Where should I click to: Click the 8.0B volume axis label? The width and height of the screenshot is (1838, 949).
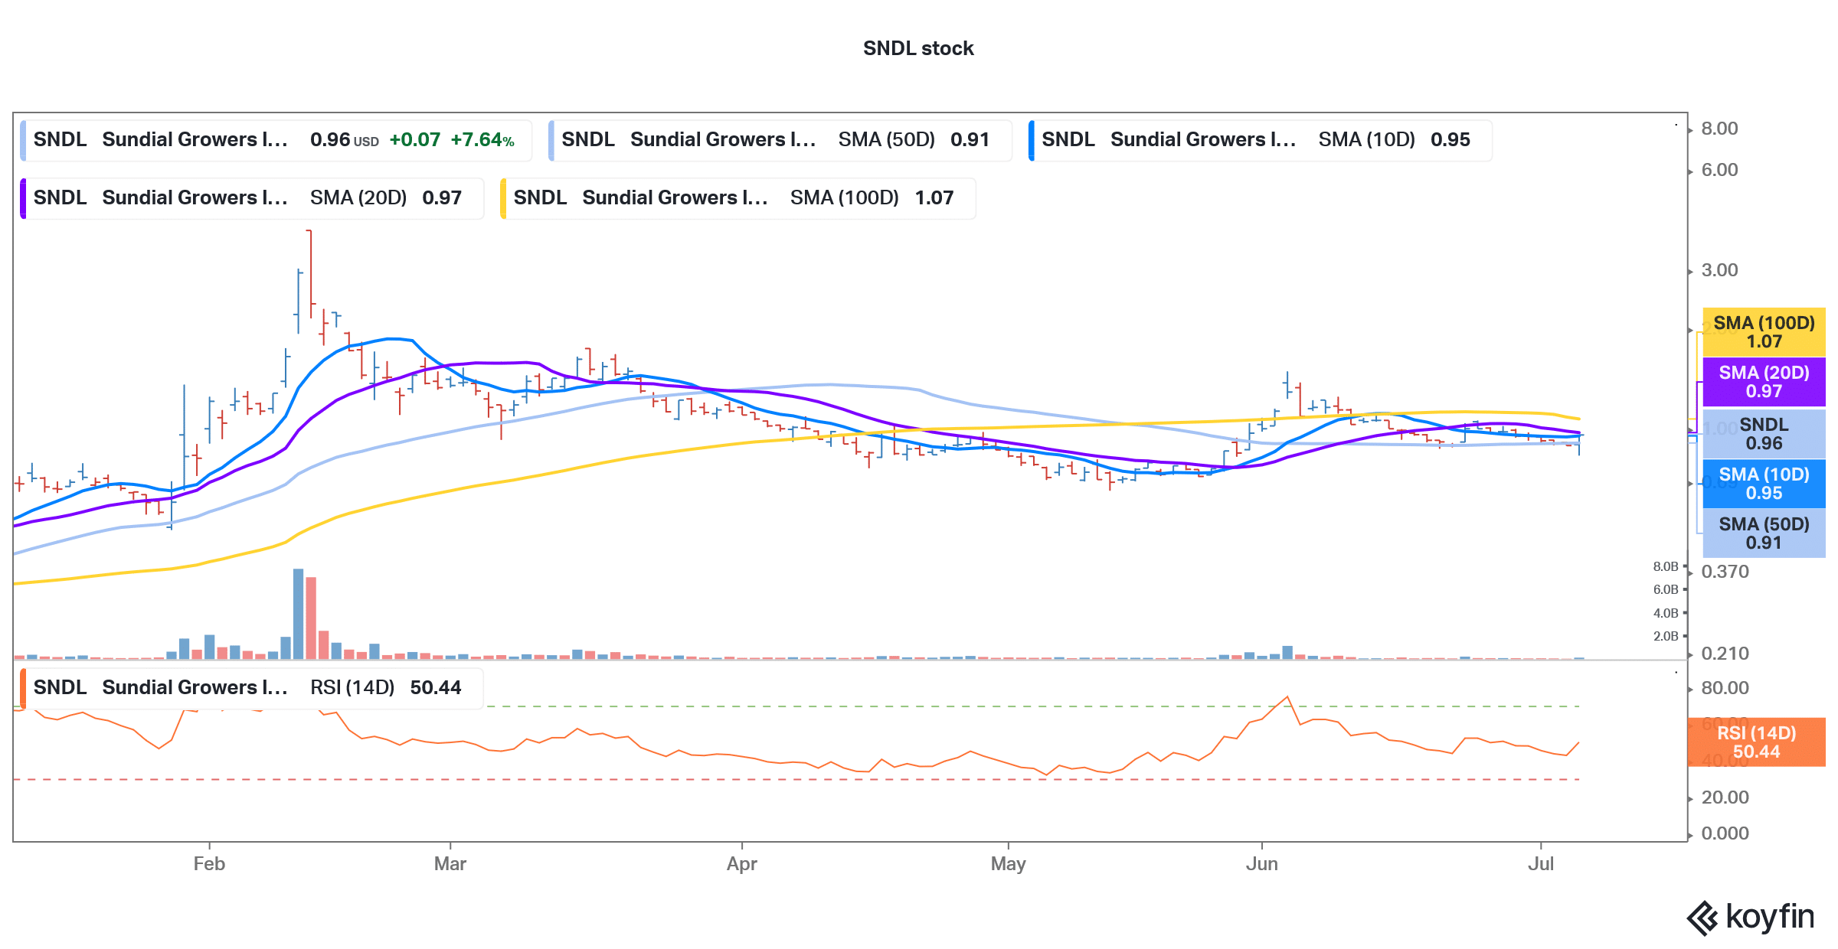coord(1666,567)
